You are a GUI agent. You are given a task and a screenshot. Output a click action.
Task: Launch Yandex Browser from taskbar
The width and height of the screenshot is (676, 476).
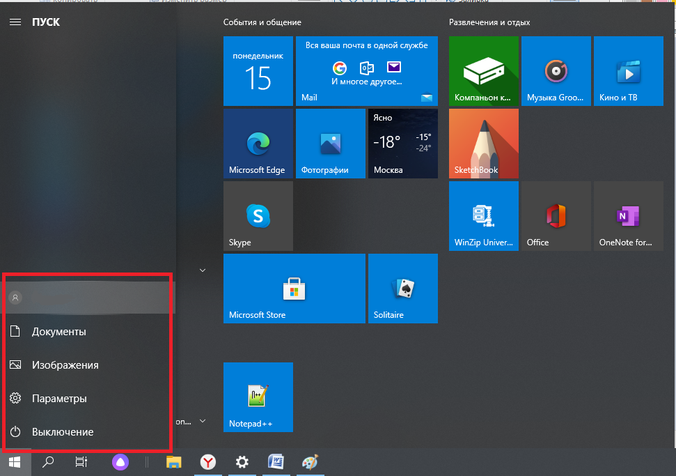click(207, 462)
